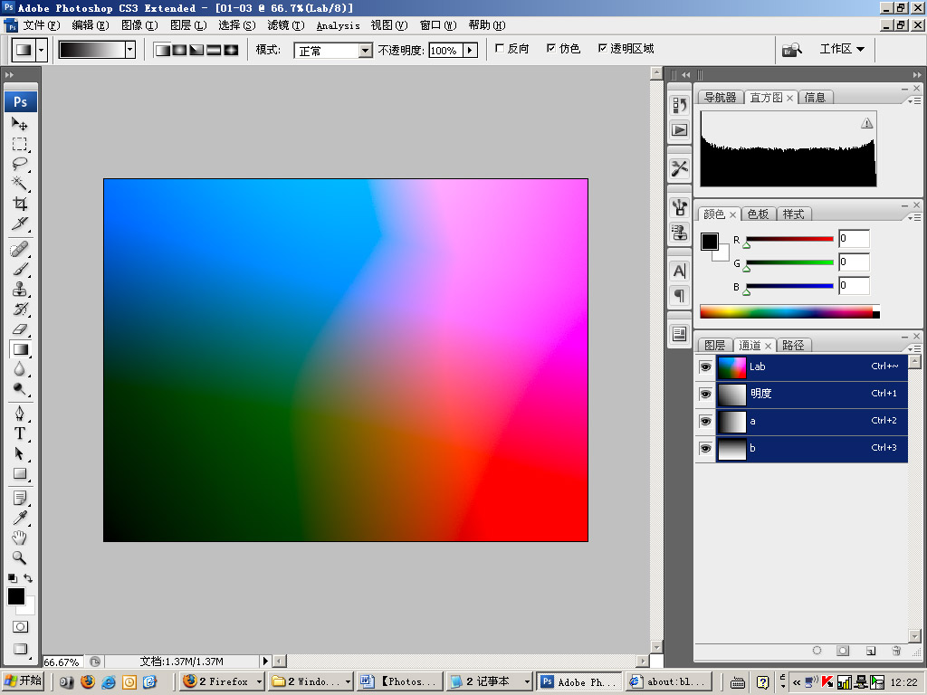Open the 图像(I) menu
Viewport: 927px width, 695px height.
tap(139, 25)
